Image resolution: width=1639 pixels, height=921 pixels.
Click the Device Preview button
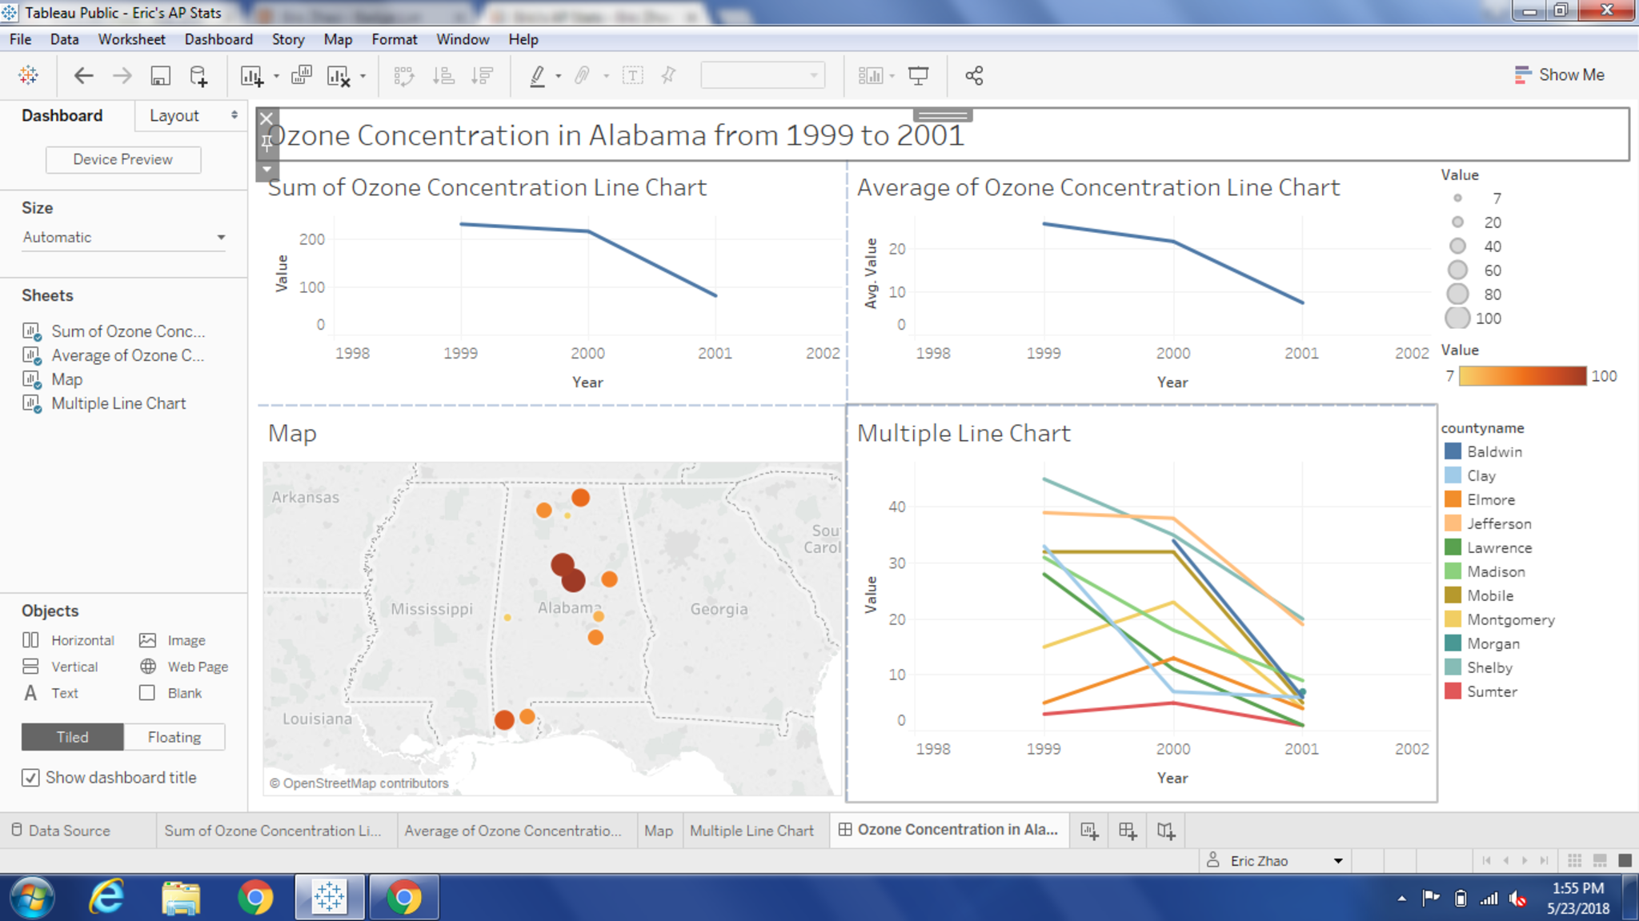[123, 159]
